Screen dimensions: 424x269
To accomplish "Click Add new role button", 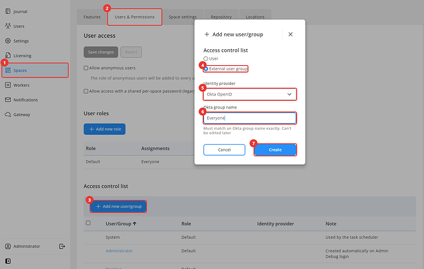I will pos(104,129).
